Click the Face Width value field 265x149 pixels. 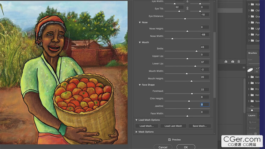(x=205, y=112)
